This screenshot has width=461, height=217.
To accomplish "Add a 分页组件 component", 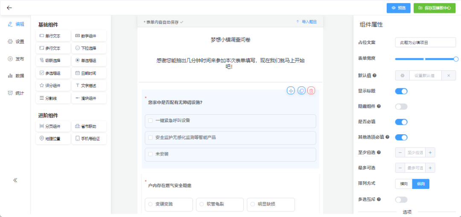I will tap(53, 126).
